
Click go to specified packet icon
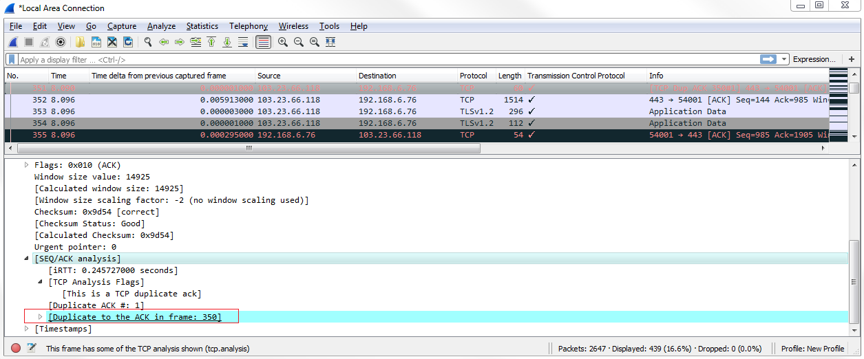pos(196,42)
